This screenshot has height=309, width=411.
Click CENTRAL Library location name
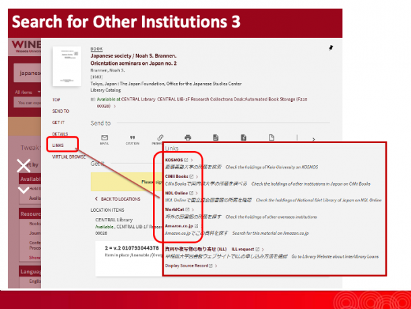coord(114,220)
